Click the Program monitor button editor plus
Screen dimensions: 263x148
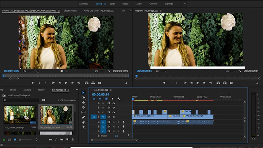[257, 83]
